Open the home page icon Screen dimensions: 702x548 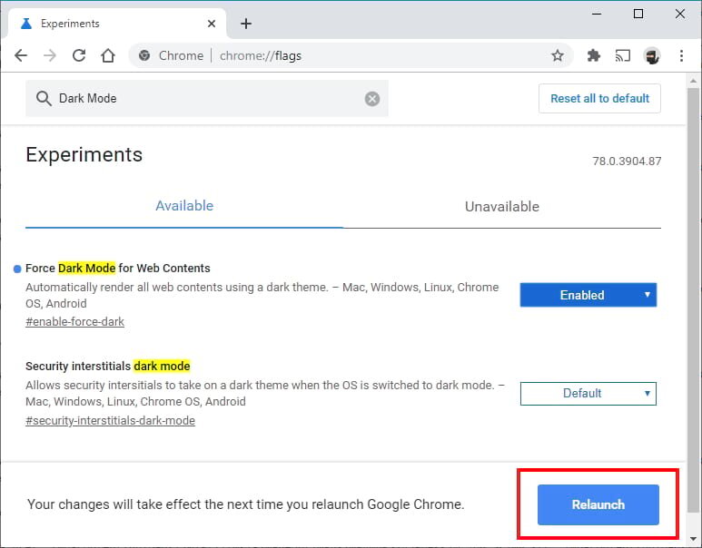click(x=108, y=55)
